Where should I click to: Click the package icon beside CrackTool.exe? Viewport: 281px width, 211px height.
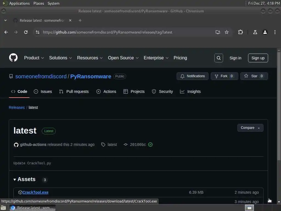(x=20, y=192)
